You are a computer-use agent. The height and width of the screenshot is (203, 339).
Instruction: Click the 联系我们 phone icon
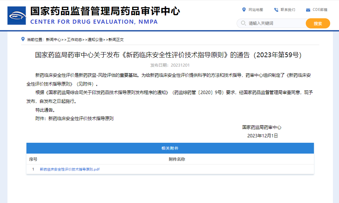tap(276, 10)
